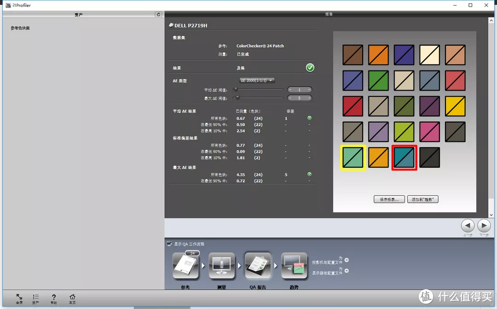
Task: Select the dark brown patch in first row
Action: pos(353,55)
